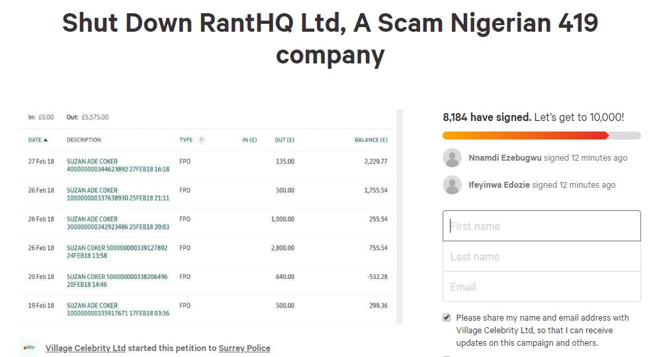
Task: Click the signature progress bar
Action: (x=541, y=136)
